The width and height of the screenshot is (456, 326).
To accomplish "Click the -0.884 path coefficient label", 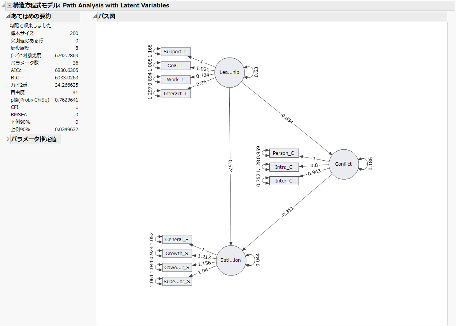I will 287,118.
